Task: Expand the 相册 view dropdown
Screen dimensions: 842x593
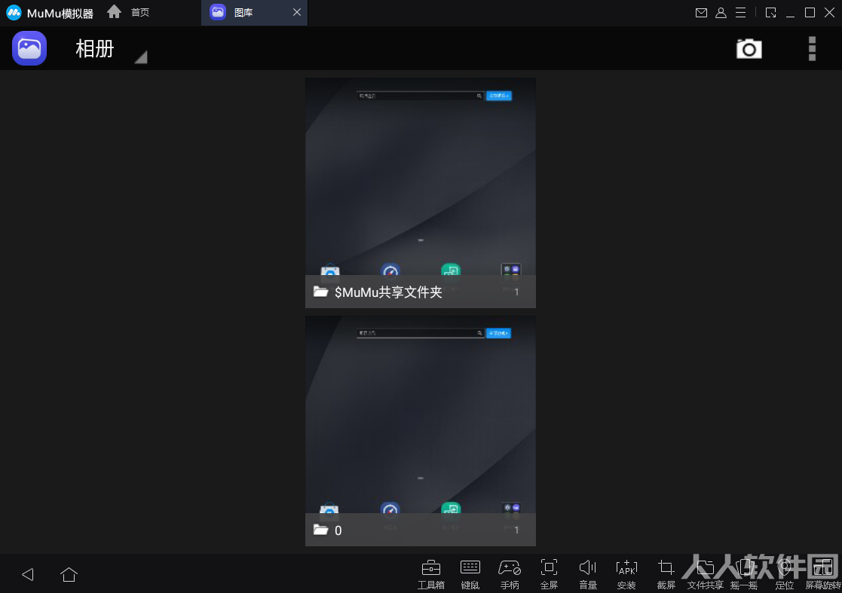Action: tap(141, 57)
